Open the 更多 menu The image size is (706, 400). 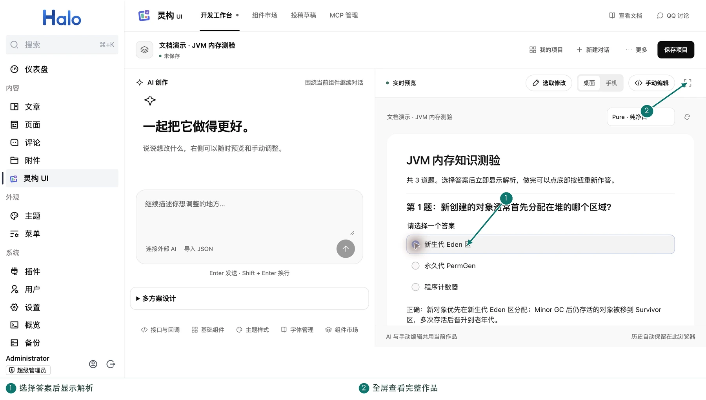click(x=637, y=50)
